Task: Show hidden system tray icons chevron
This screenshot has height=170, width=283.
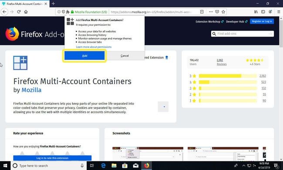Action: coord(244,166)
